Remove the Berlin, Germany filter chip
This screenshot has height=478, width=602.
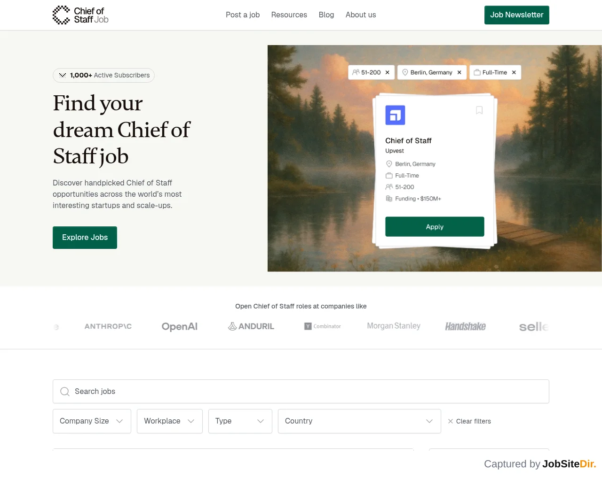pos(459,72)
